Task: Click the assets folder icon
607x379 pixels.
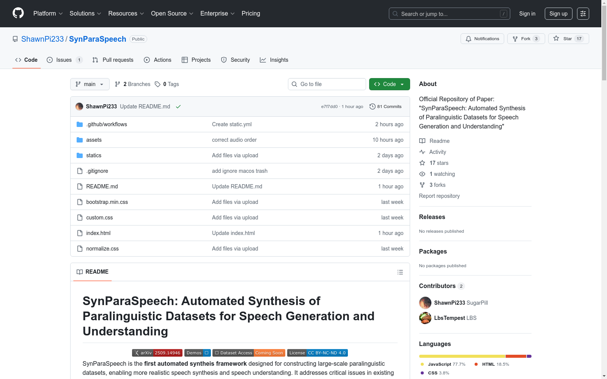Action: [80, 140]
